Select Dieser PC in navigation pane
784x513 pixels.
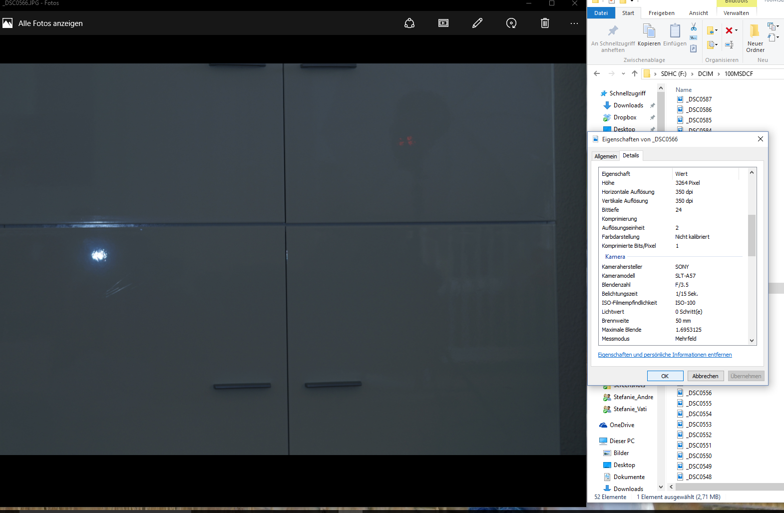622,441
